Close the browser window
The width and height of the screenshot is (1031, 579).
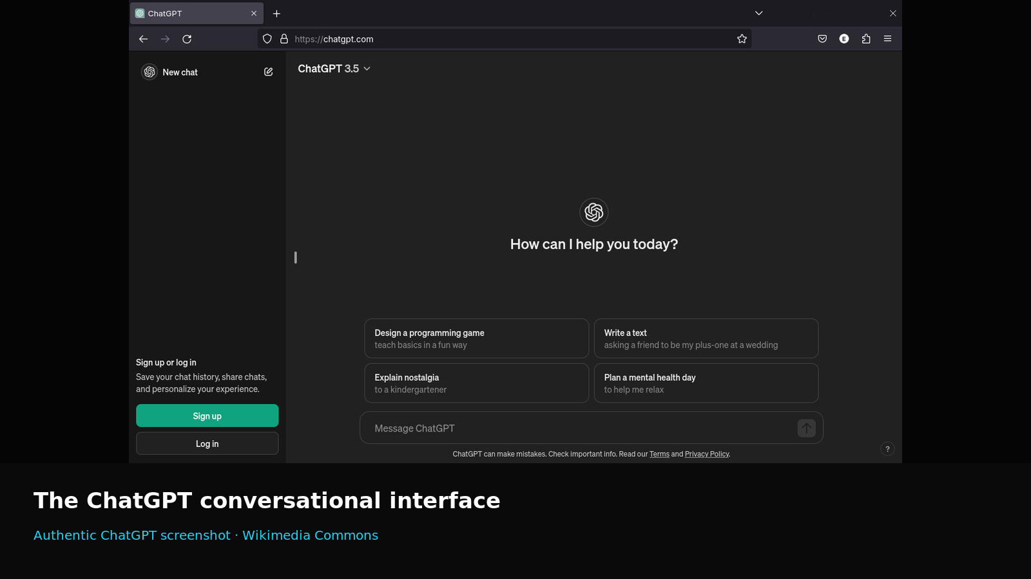[x=892, y=14]
